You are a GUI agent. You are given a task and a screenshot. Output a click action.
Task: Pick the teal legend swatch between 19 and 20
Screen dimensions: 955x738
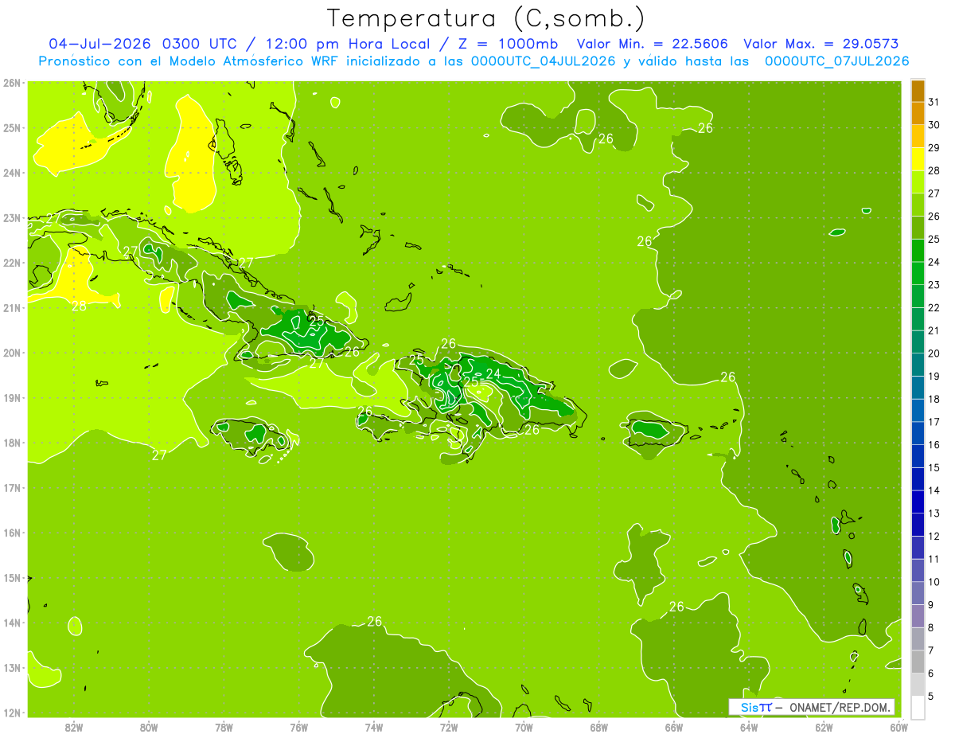(918, 365)
